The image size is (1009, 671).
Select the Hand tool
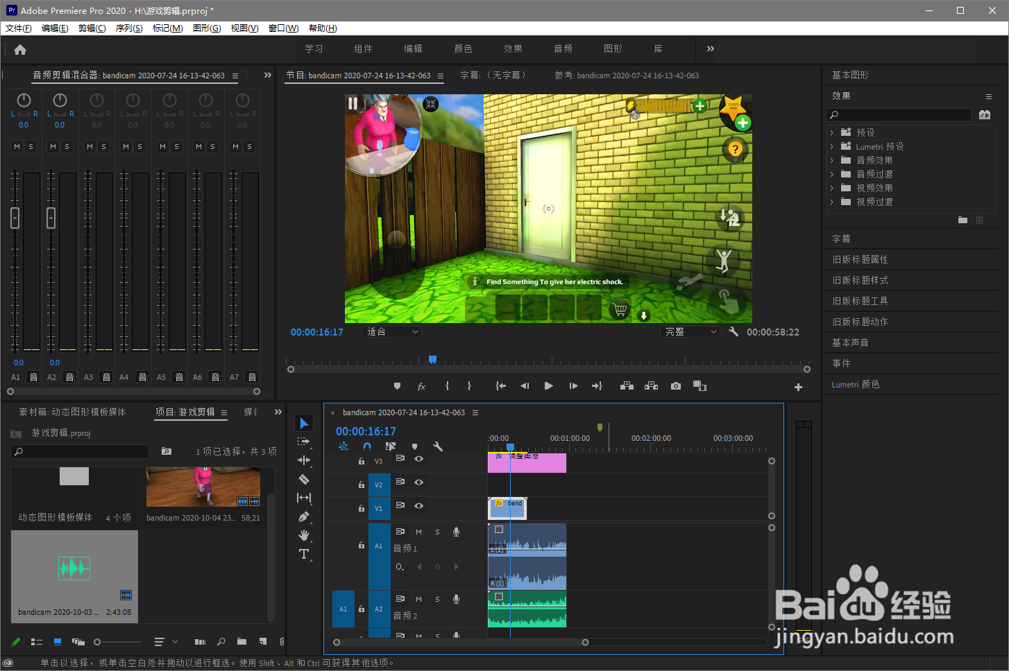coord(304,535)
